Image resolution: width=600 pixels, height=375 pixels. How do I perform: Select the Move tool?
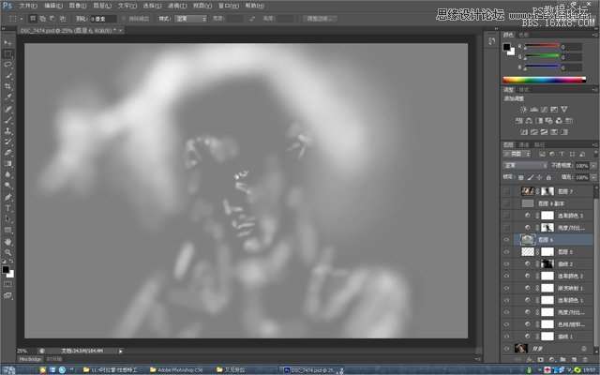(x=8, y=43)
